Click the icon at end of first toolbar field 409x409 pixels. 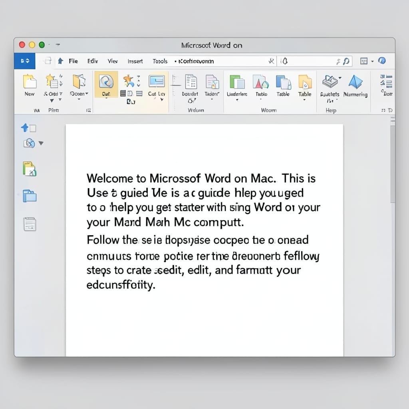click(271, 61)
